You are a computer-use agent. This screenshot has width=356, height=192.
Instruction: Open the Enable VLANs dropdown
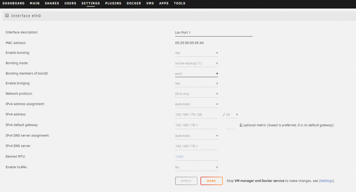[x=197, y=167]
